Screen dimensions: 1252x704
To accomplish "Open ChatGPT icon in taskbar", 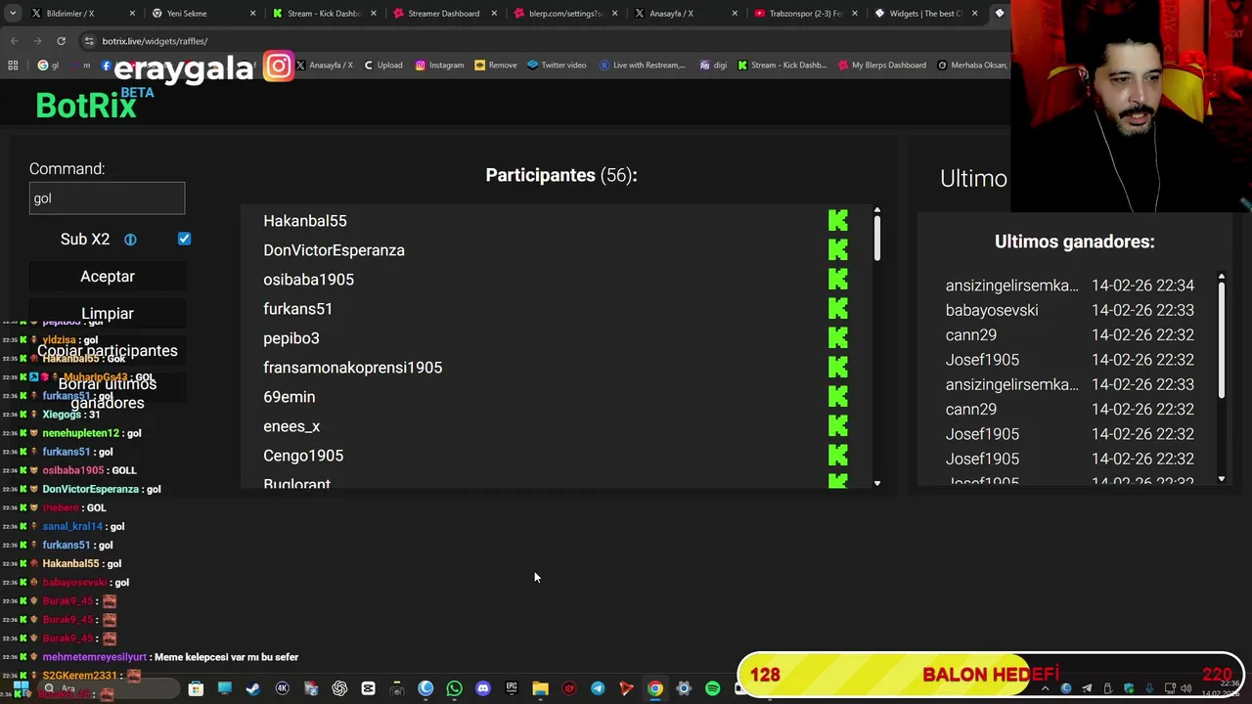I will (x=339, y=688).
